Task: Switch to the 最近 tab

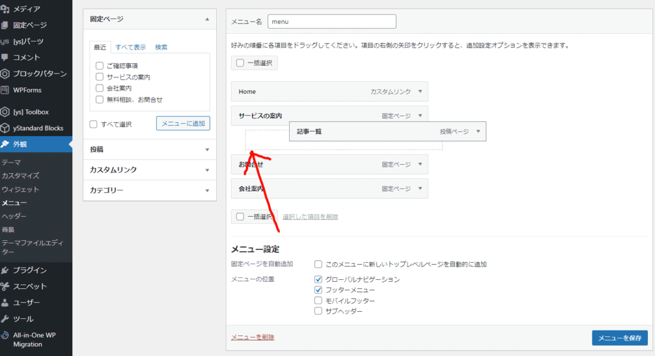Action: click(100, 47)
